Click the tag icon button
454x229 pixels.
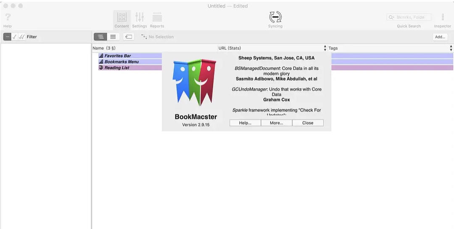click(x=129, y=37)
